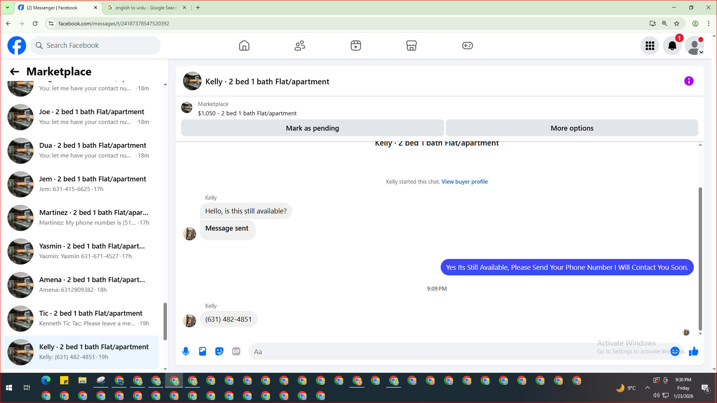Image resolution: width=717 pixels, height=403 pixels.
Task: Open the Marketplace storefront tab
Action: tap(412, 46)
